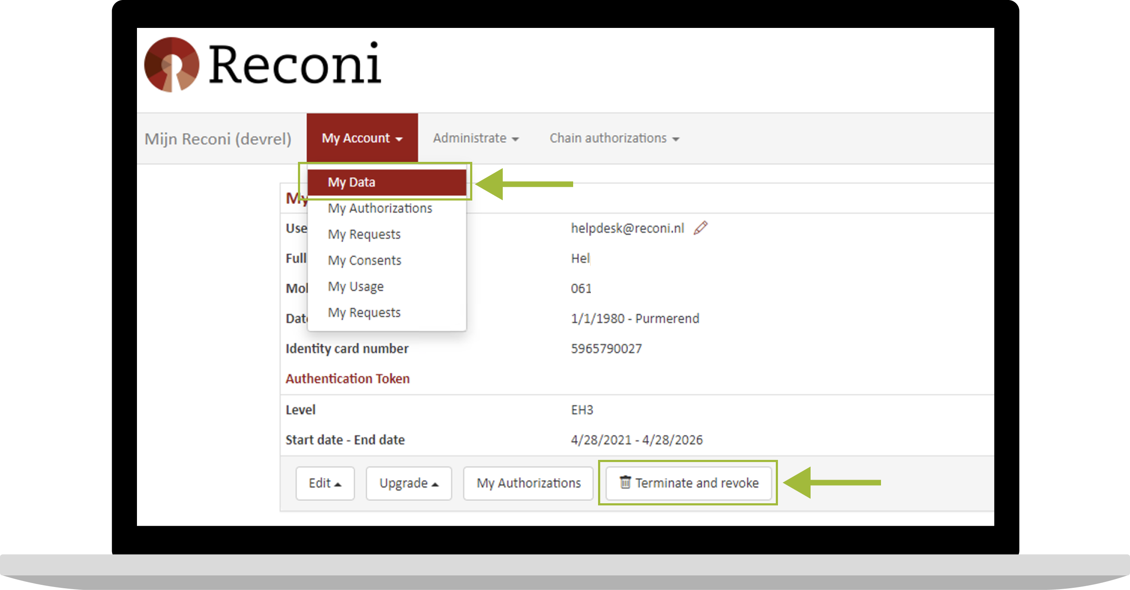
Task: Click Mijn Reconi (devrel) brand link
Action: (x=218, y=139)
